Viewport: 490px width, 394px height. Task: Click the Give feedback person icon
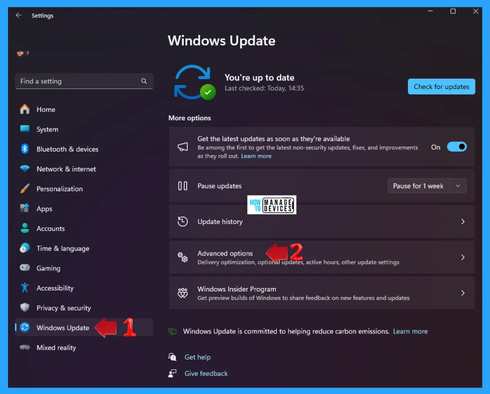click(172, 373)
